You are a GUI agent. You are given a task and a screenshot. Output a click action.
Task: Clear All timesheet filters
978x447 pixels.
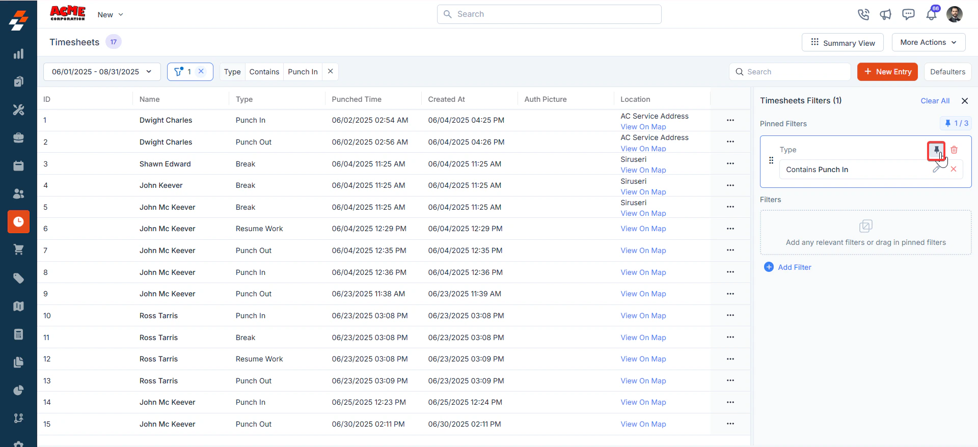coord(935,101)
